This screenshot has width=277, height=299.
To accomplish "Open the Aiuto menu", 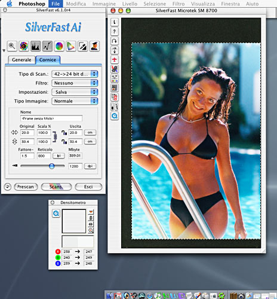I will (252, 4).
